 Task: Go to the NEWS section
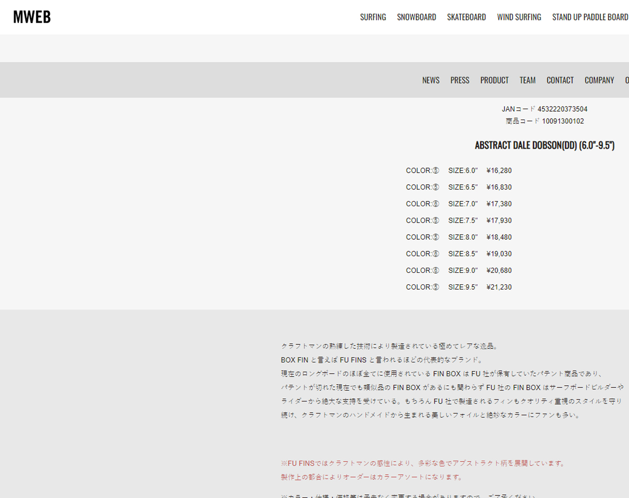(x=430, y=80)
